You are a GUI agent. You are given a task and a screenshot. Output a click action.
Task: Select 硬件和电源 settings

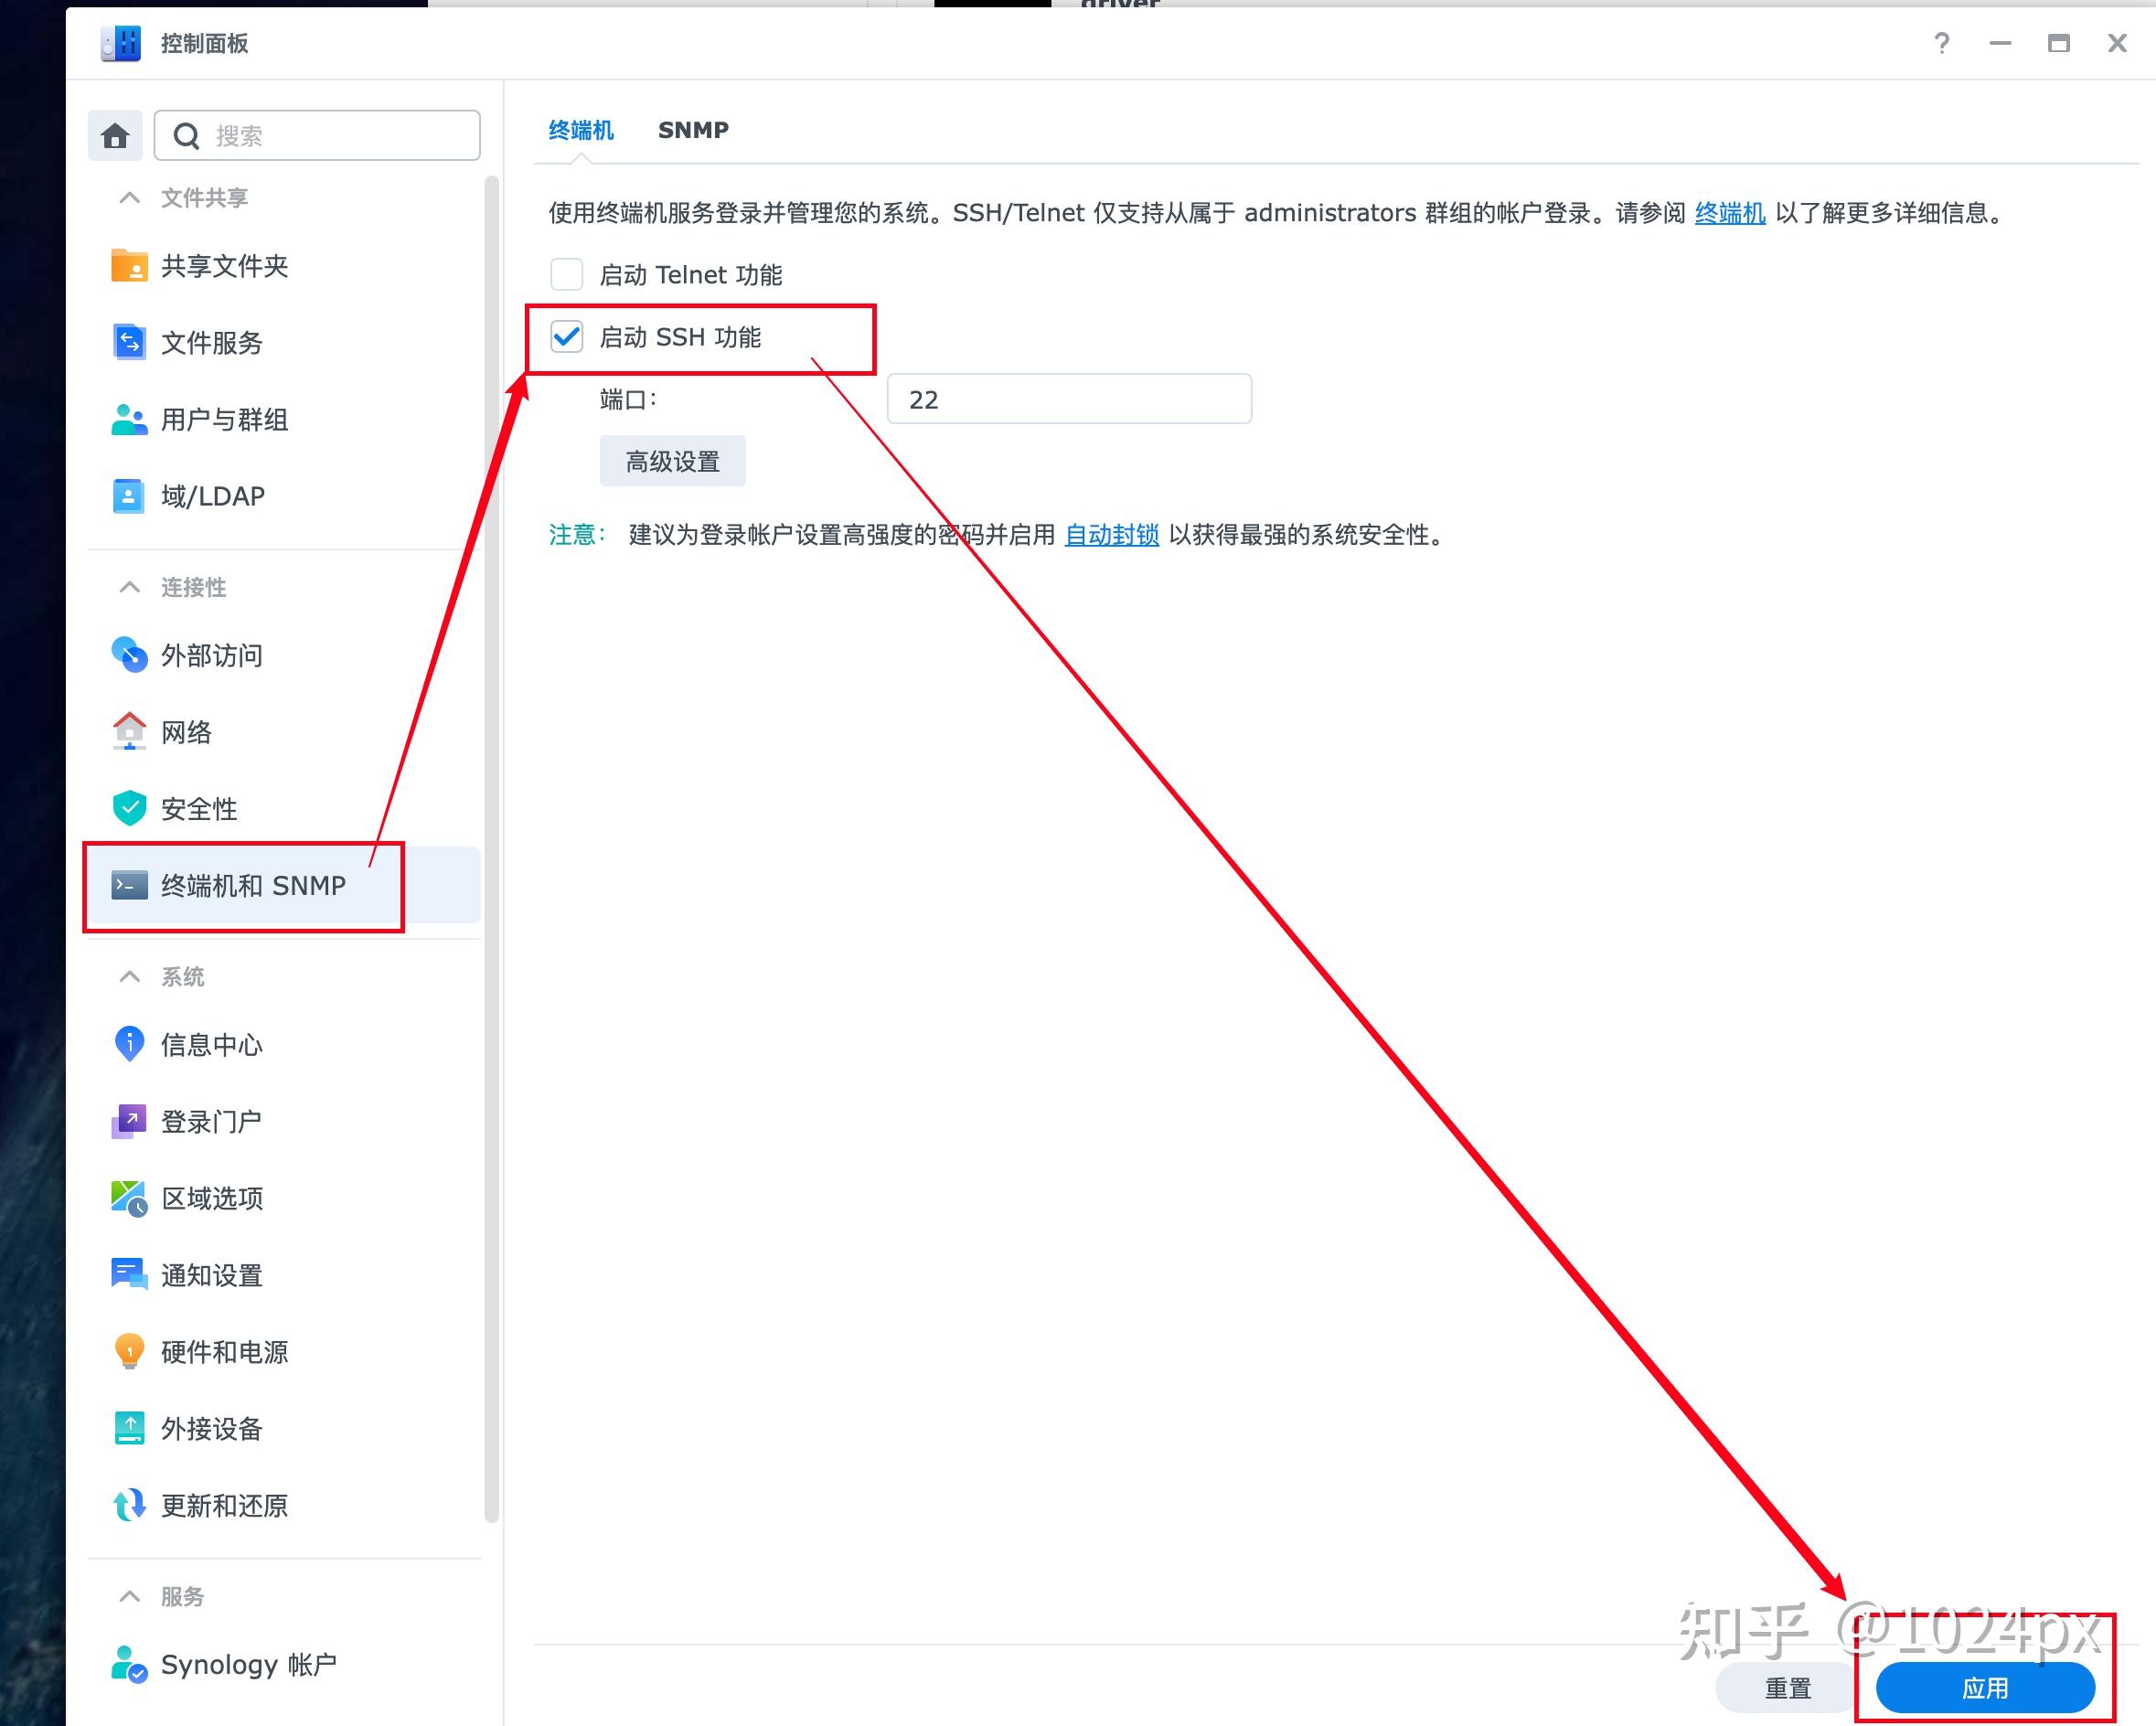coord(225,1351)
